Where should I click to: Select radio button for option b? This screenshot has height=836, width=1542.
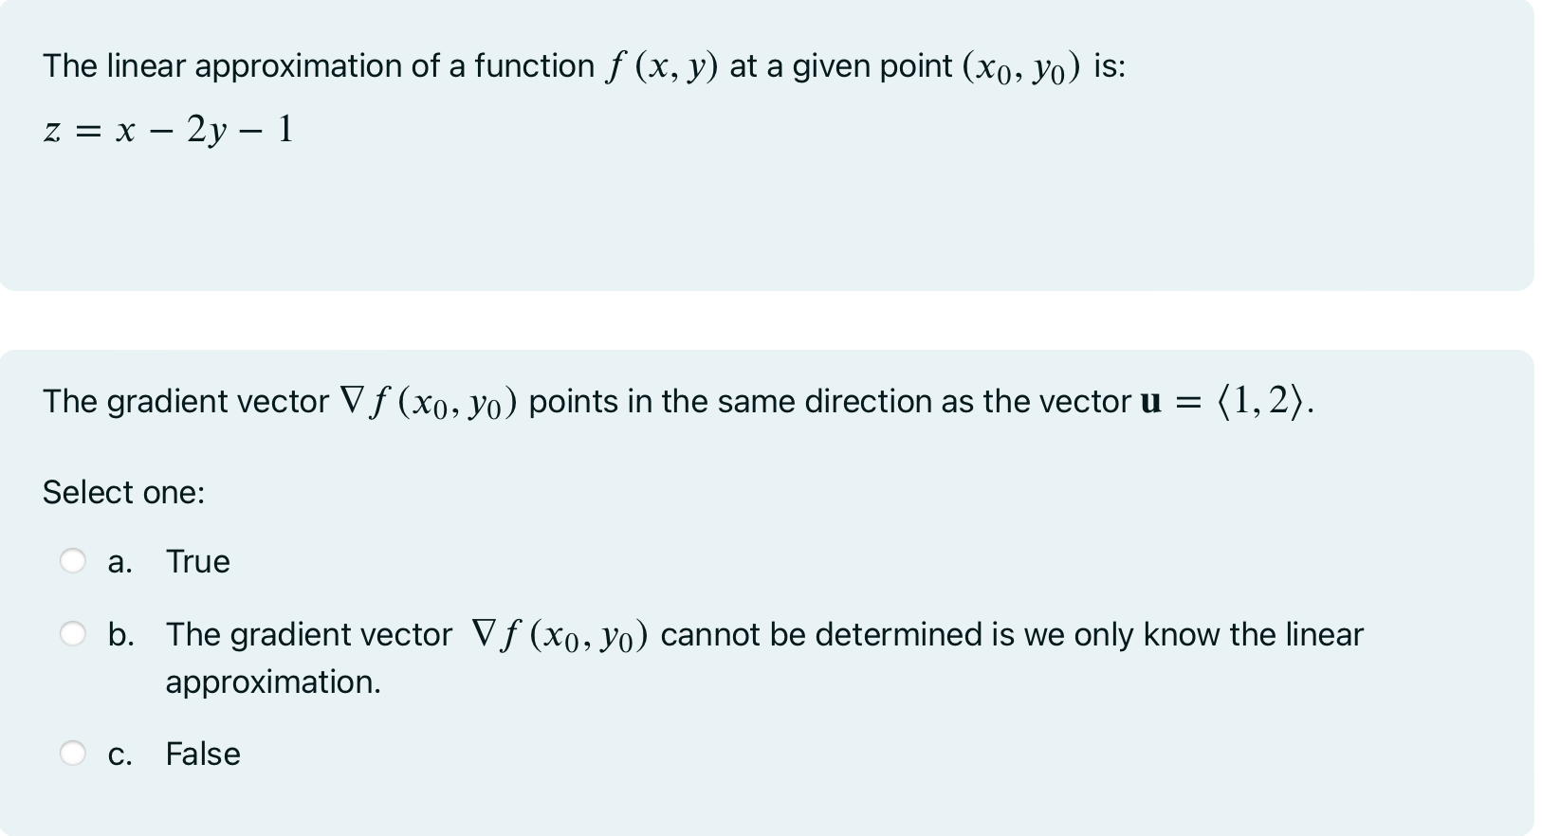coord(72,633)
